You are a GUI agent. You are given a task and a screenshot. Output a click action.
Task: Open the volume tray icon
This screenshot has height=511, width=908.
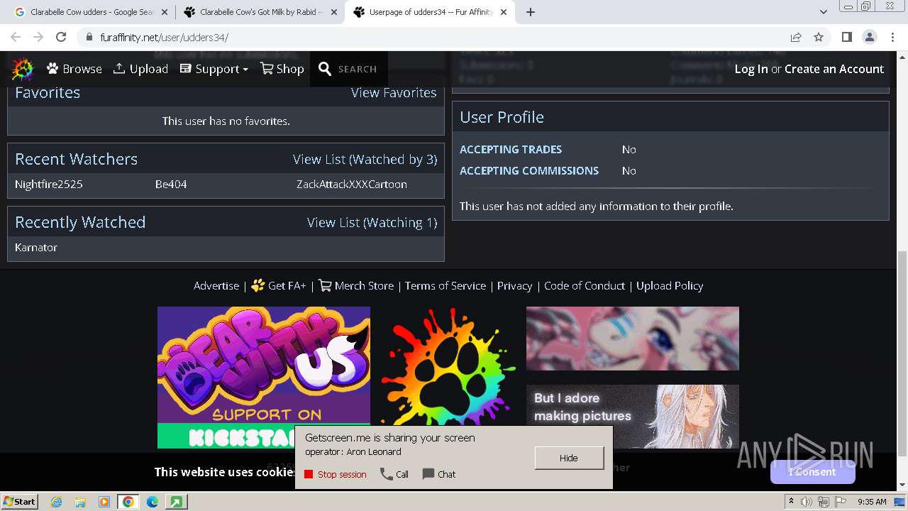807,502
